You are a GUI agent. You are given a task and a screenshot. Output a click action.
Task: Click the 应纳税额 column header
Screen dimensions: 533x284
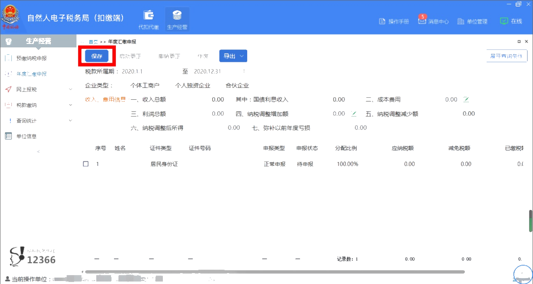coord(403,148)
